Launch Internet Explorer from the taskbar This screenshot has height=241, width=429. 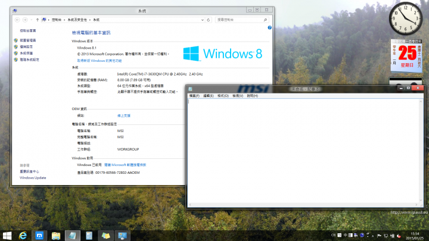[23, 236]
